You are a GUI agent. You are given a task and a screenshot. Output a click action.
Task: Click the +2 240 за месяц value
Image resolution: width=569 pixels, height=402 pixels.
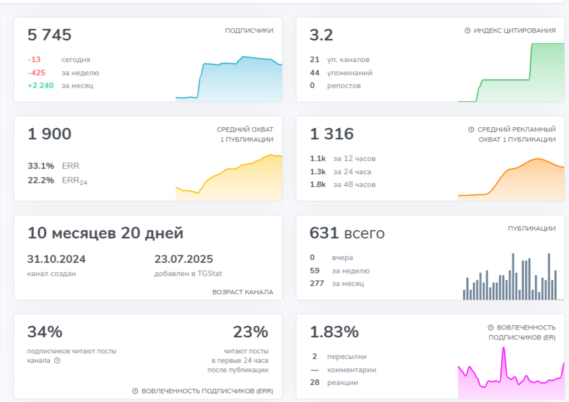coord(60,86)
